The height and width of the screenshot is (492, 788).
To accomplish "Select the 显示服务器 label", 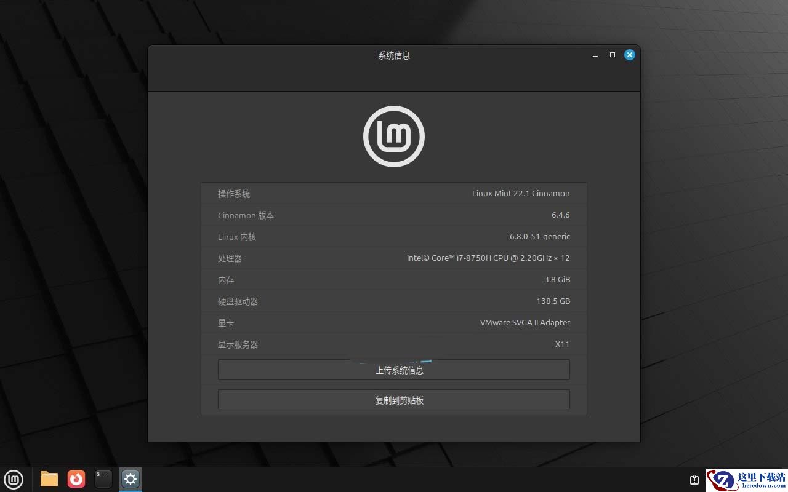I will [238, 344].
